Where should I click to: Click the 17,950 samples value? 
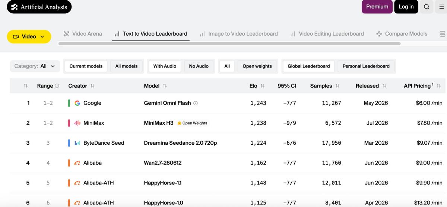332,143
